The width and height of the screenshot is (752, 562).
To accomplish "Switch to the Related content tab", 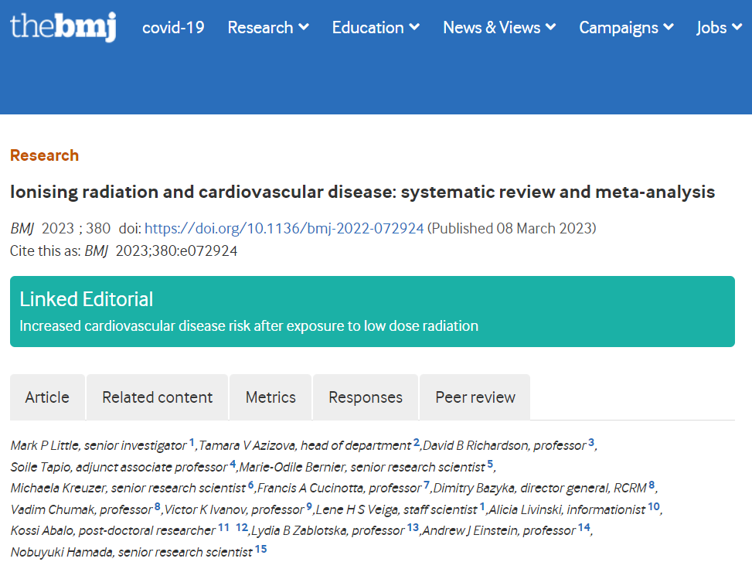I will (x=158, y=397).
